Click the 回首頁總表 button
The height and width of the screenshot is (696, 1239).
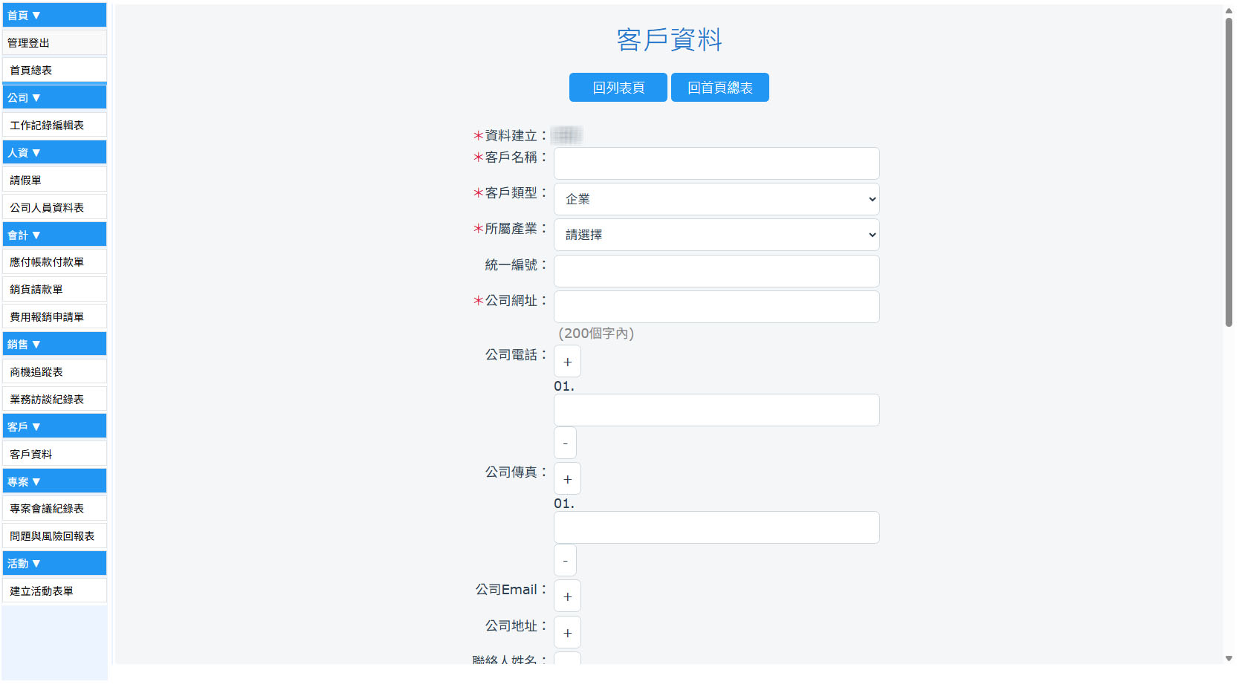coord(720,88)
